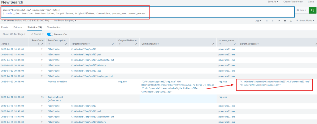Image resolution: width=317 pixels, height=124 pixels.
Task: Sort the table by CommandLine column
Action: click(x=150, y=44)
